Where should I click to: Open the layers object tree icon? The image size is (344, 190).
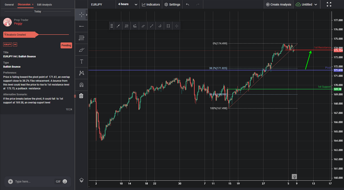pos(81,180)
